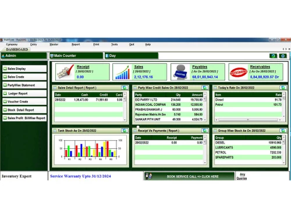Click the green refresh icon
Image resolution: width=291 pixels, height=218 pixels.
click(x=273, y=56)
